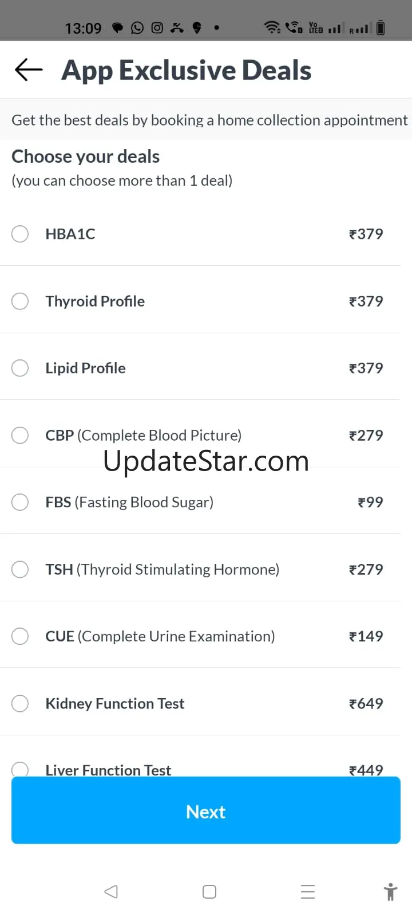This screenshot has width=412, height=917.
Task: Select the TSH deal radio button
Action: point(20,569)
